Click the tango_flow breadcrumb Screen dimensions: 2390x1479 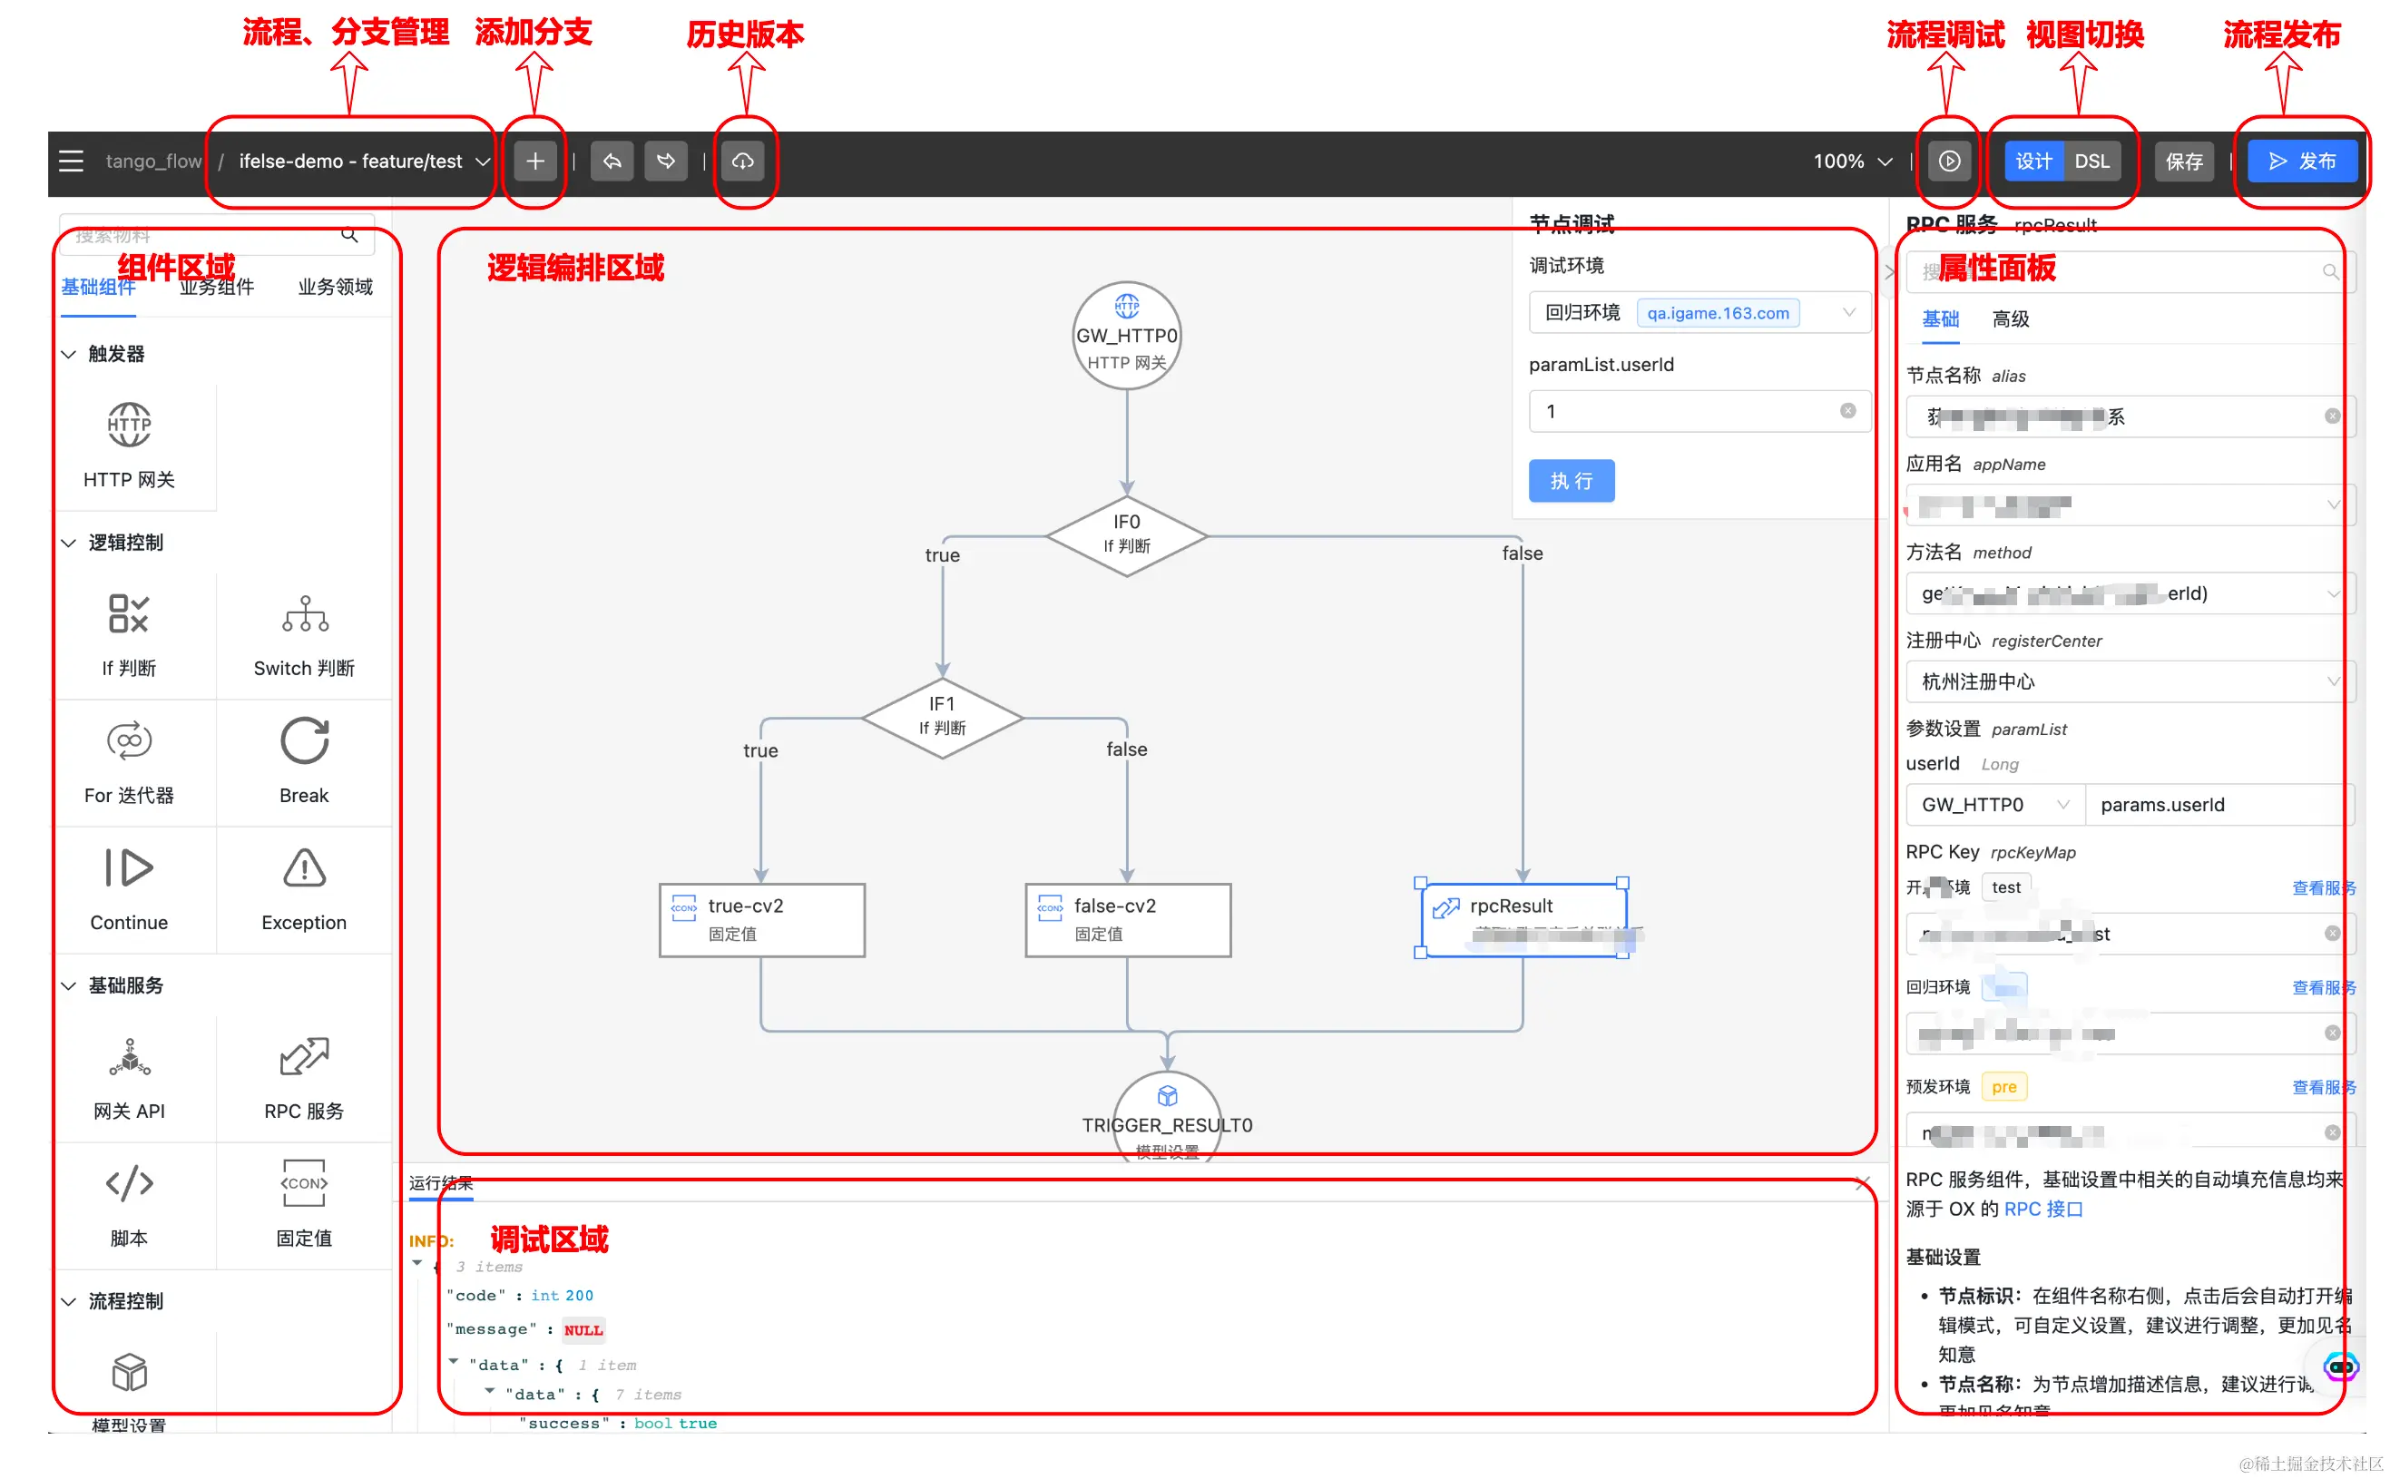pyautogui.click(x=153, y=162)
